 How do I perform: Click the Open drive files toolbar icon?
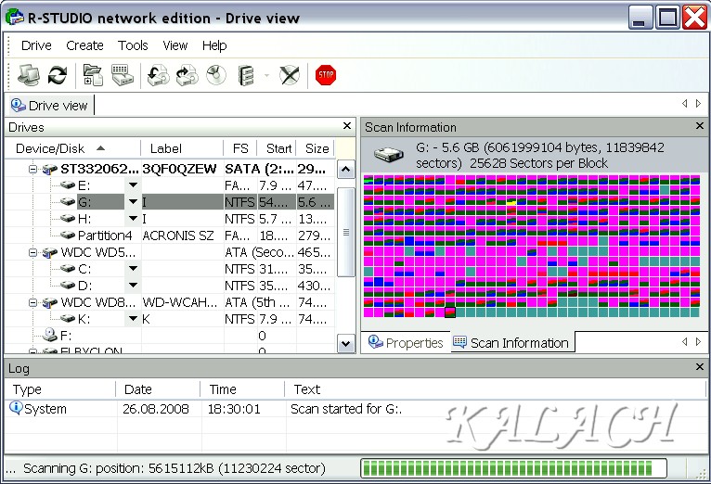click(x=93, y=75)
